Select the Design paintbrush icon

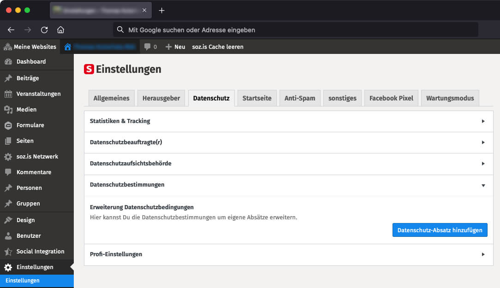[x=9, y=220]
